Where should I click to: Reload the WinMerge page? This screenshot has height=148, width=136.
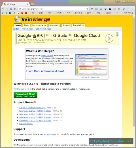[11, 9]
